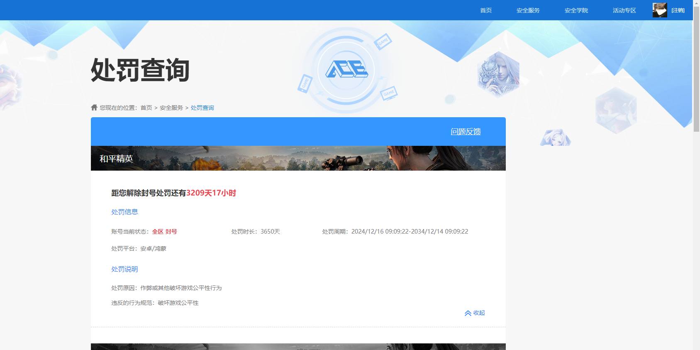Click the 处罚说明 heading
The height and width of the screenshot is (350, 700).
[124, 269]
